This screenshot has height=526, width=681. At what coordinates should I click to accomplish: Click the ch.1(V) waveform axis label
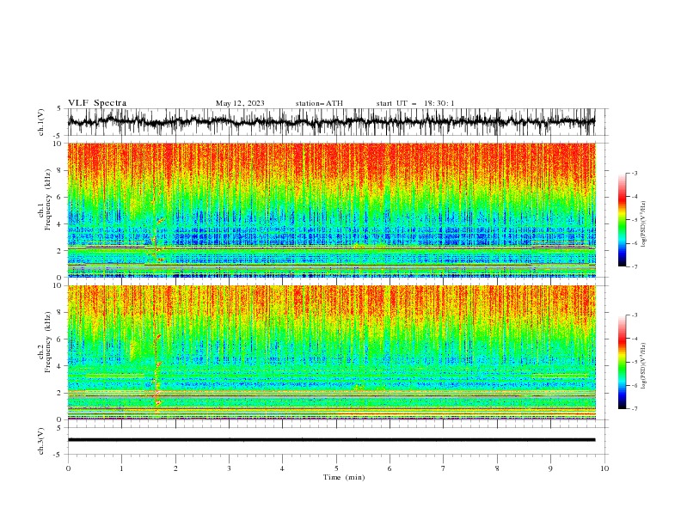pyautogui.click(x=41, y=122)
